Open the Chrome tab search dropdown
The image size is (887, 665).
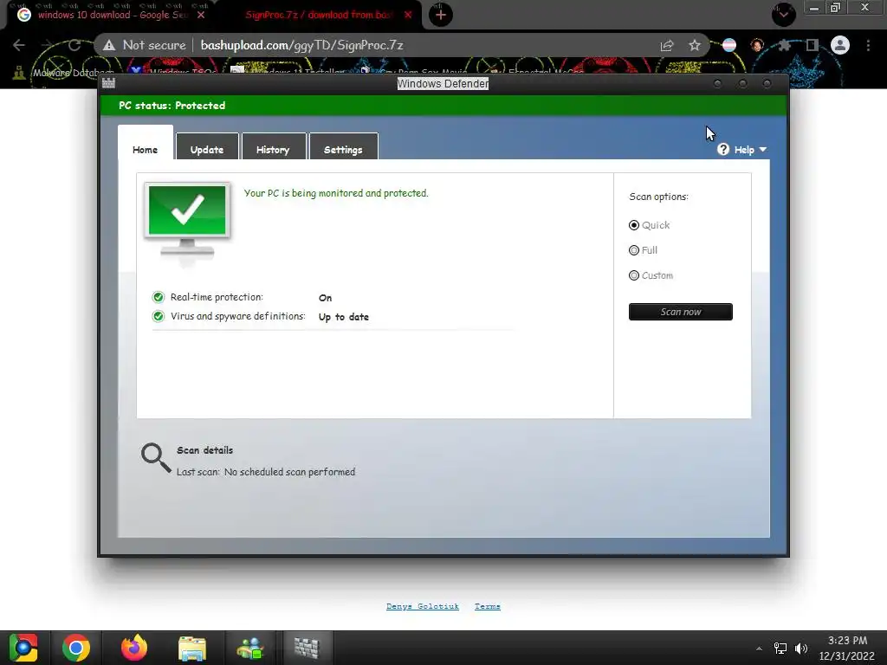coord(783,15)
